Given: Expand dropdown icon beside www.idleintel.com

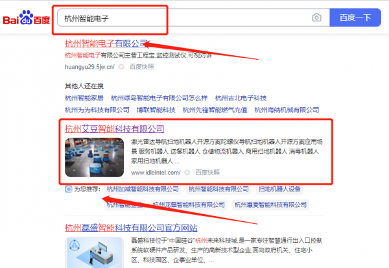Looking at the screenshot, I should pyautogui.click(x=187, y=173).
